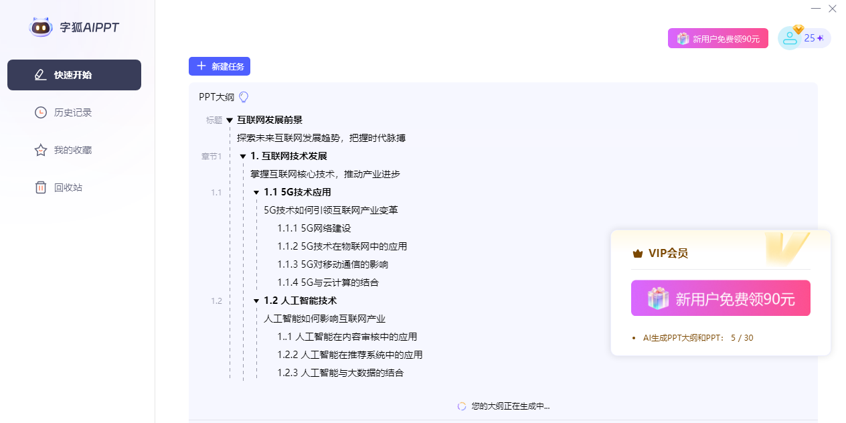
Task: Select item 1.1.1 5G网络建设
Action: (314, 228)
